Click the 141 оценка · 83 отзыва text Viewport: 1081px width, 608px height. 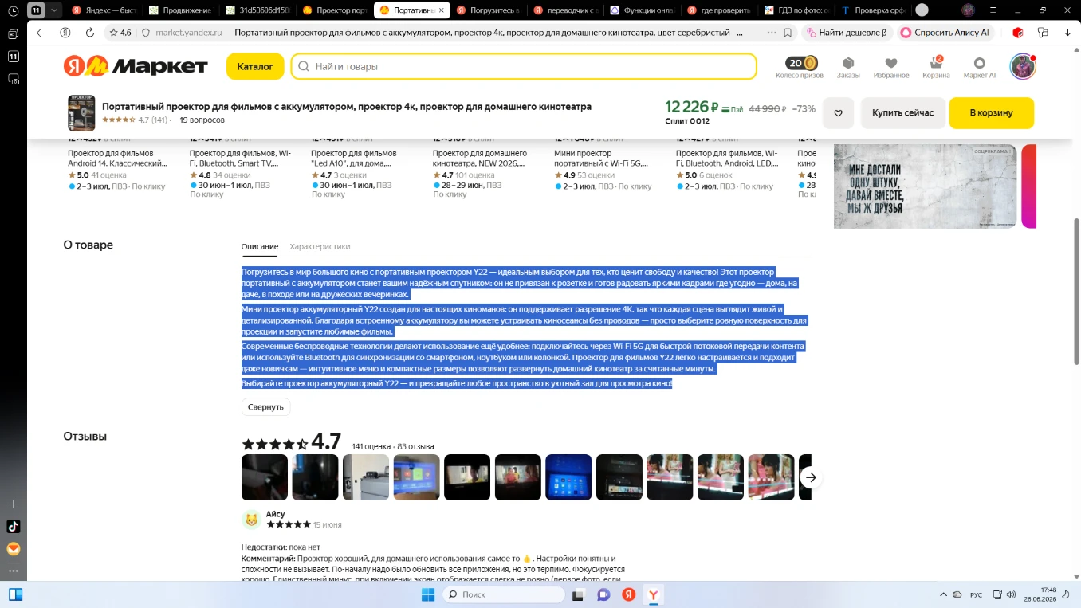(393, 446)
